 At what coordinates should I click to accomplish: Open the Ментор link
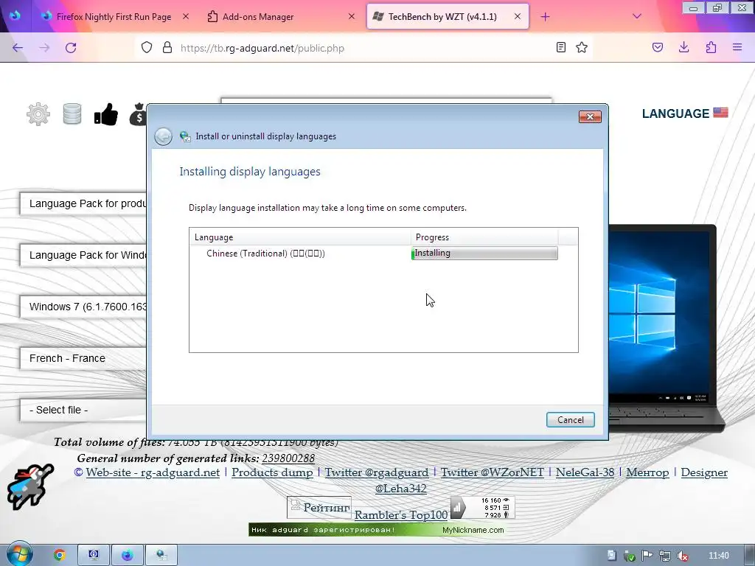[647, 472]
